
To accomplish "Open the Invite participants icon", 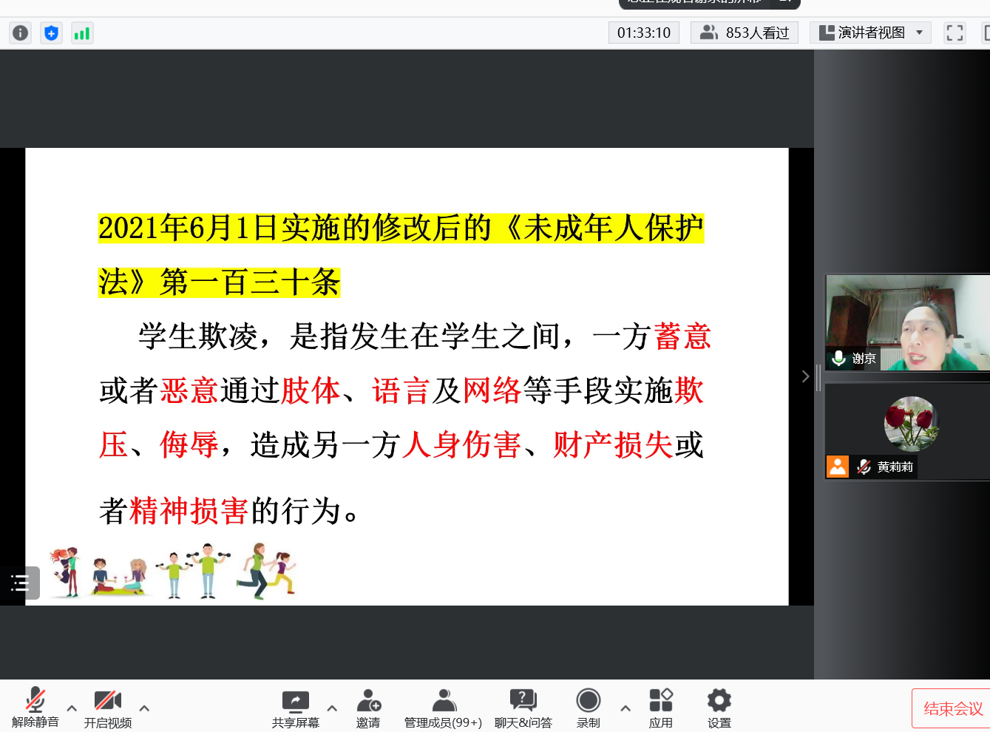I will pos(368,708).
